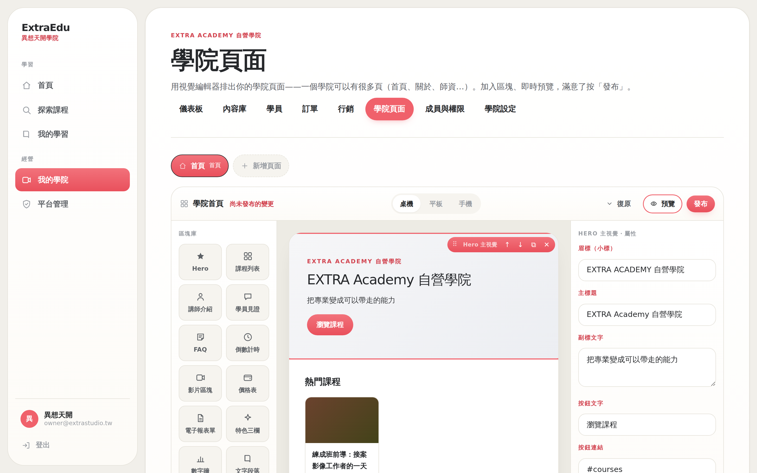Click the 熱門課程 section heading
The image size is (757, 473).
point(323,382)
